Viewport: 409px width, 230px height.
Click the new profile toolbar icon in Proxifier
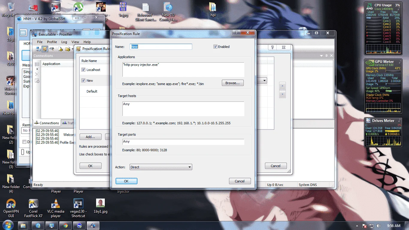[60, 49]
